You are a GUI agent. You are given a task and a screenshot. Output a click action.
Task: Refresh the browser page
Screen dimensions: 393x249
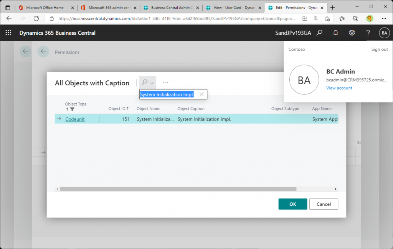pos(36,18)
